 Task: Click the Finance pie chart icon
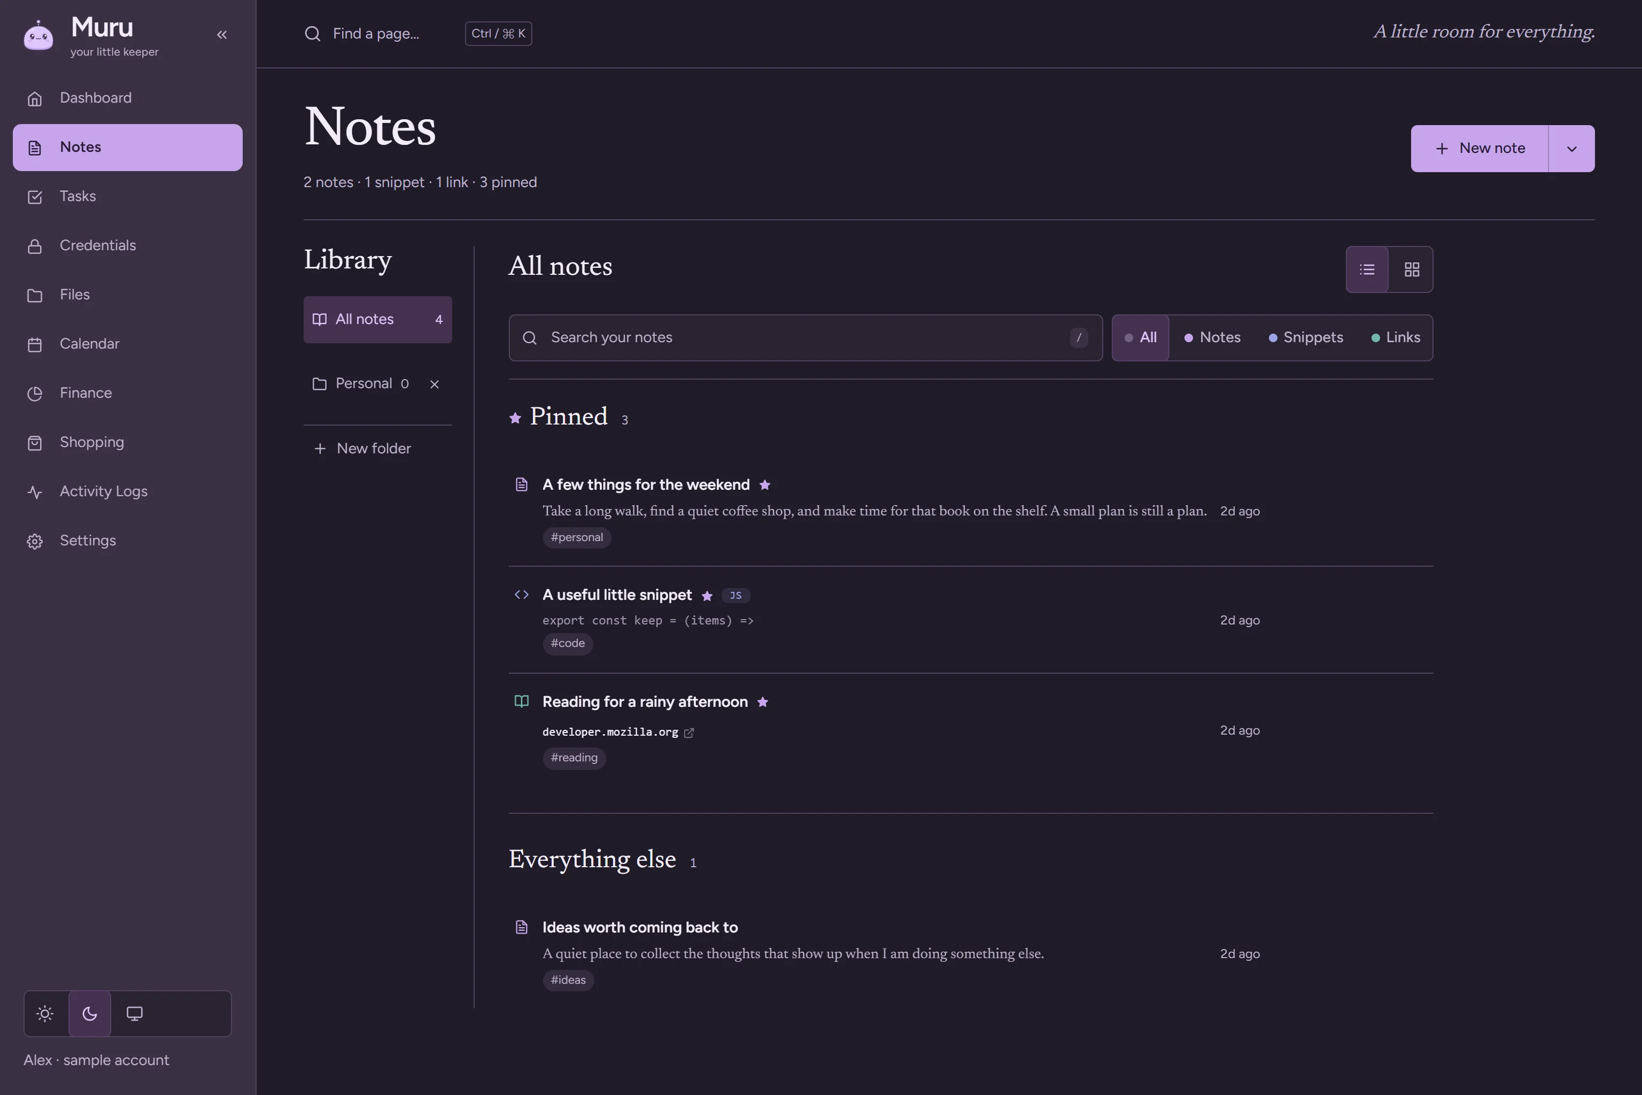pos(35,394)
